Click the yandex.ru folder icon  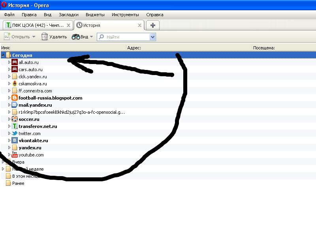(x=15, y=147)
